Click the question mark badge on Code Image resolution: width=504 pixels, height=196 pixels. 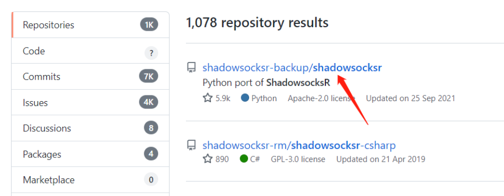pyautogui.click(x=151, y=53)
